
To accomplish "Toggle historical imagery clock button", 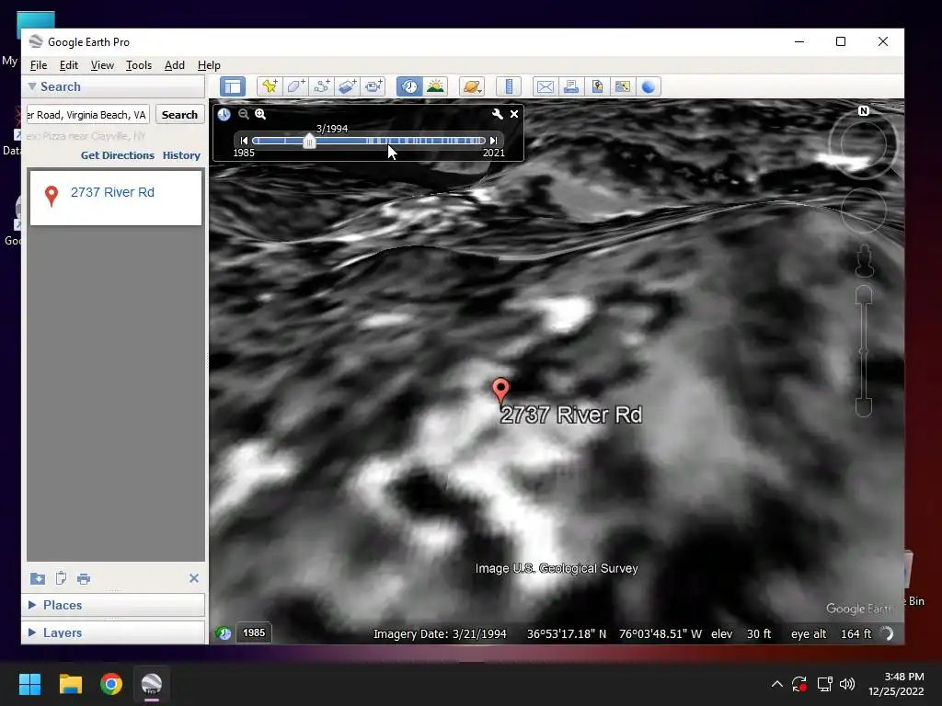I will coord(409,86).
